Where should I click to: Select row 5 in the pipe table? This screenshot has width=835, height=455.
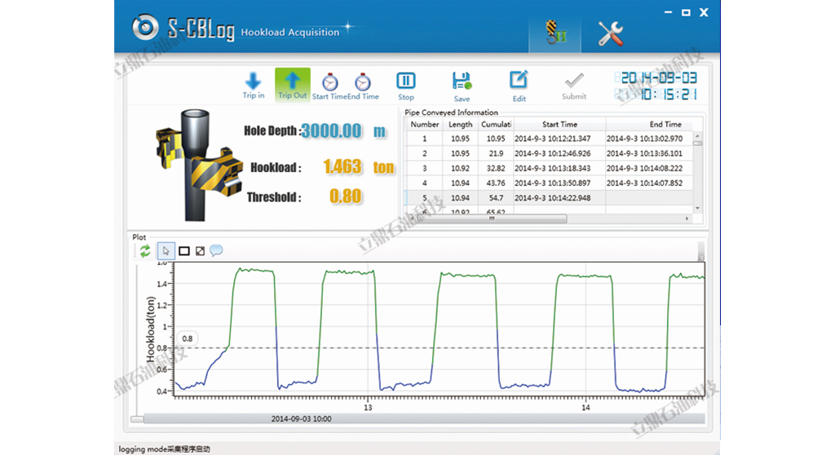tap(424, 198)
